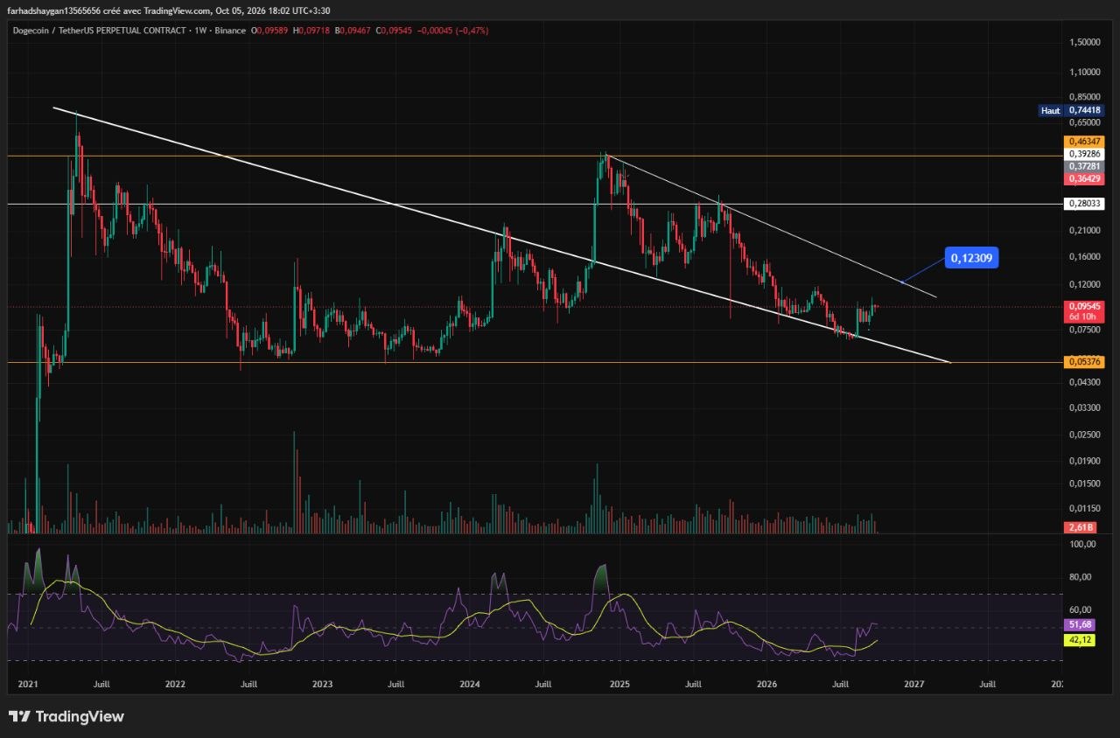Select the open value O0,09589
This screenshot has height=738, width=1120.
pos(269,31)
